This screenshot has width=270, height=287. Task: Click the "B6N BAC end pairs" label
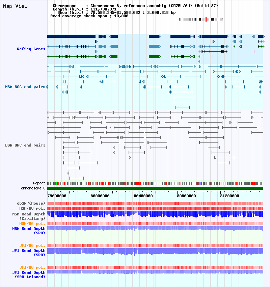click(x=25, y=145)
